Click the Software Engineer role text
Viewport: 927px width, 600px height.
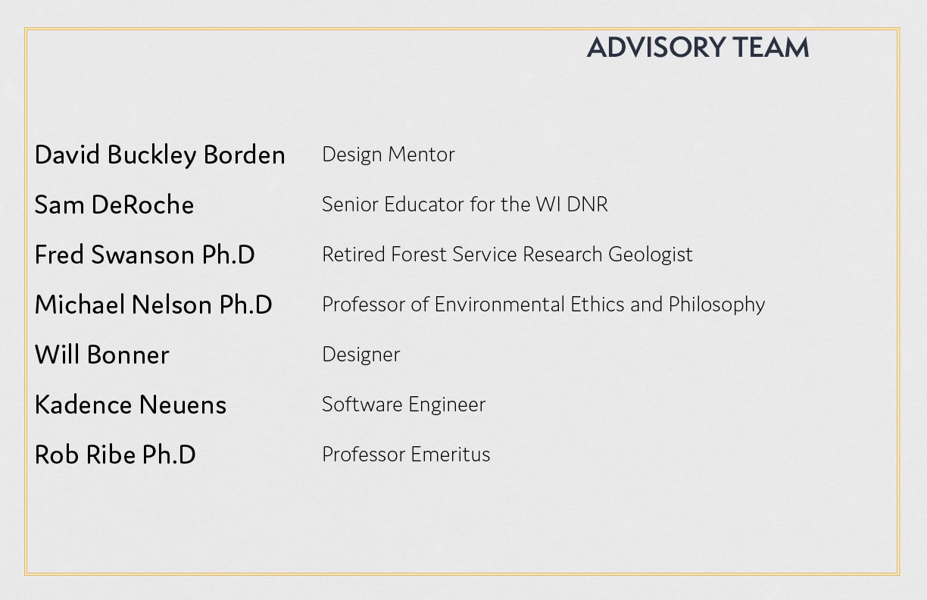point(404,405)
